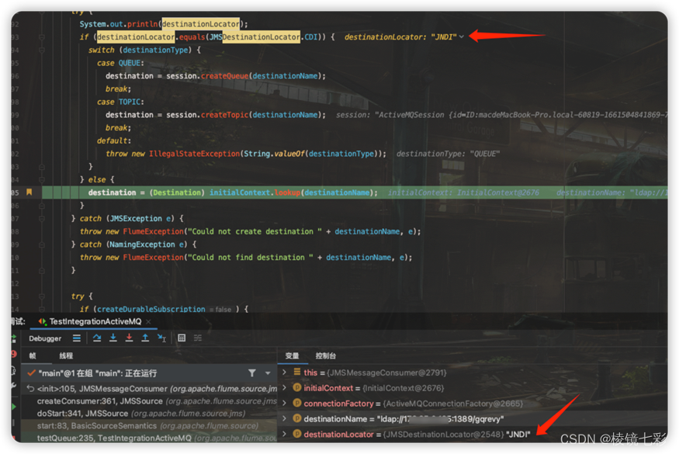Select the start:83 BasicSourceSemantics stack frame
The image size is (679, 454).
pyautogui.click(x=150, y=426)
